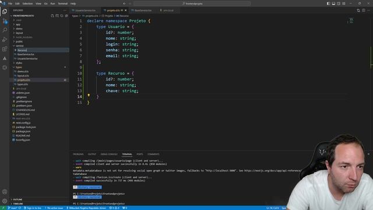Open BaseService.tsx in the file tree
The width and height of the screenshot is (373, 210).
(x=26, y=54)
